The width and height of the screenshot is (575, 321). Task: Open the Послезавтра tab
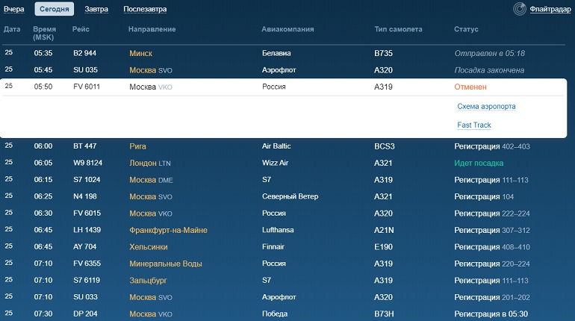[145, 9]
